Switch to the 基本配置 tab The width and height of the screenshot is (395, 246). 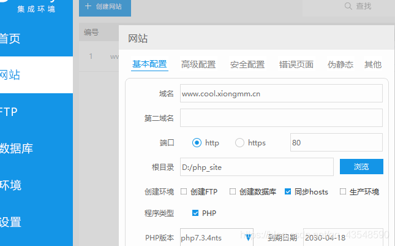[x=149, y=64]
